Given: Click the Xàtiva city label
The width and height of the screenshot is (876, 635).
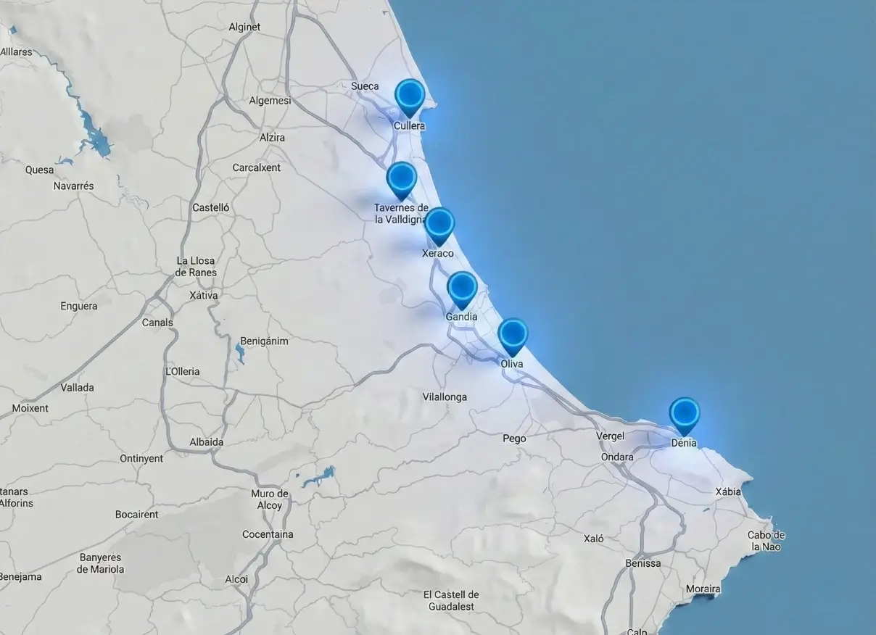Looking at the screenshot, I should 203,296.
